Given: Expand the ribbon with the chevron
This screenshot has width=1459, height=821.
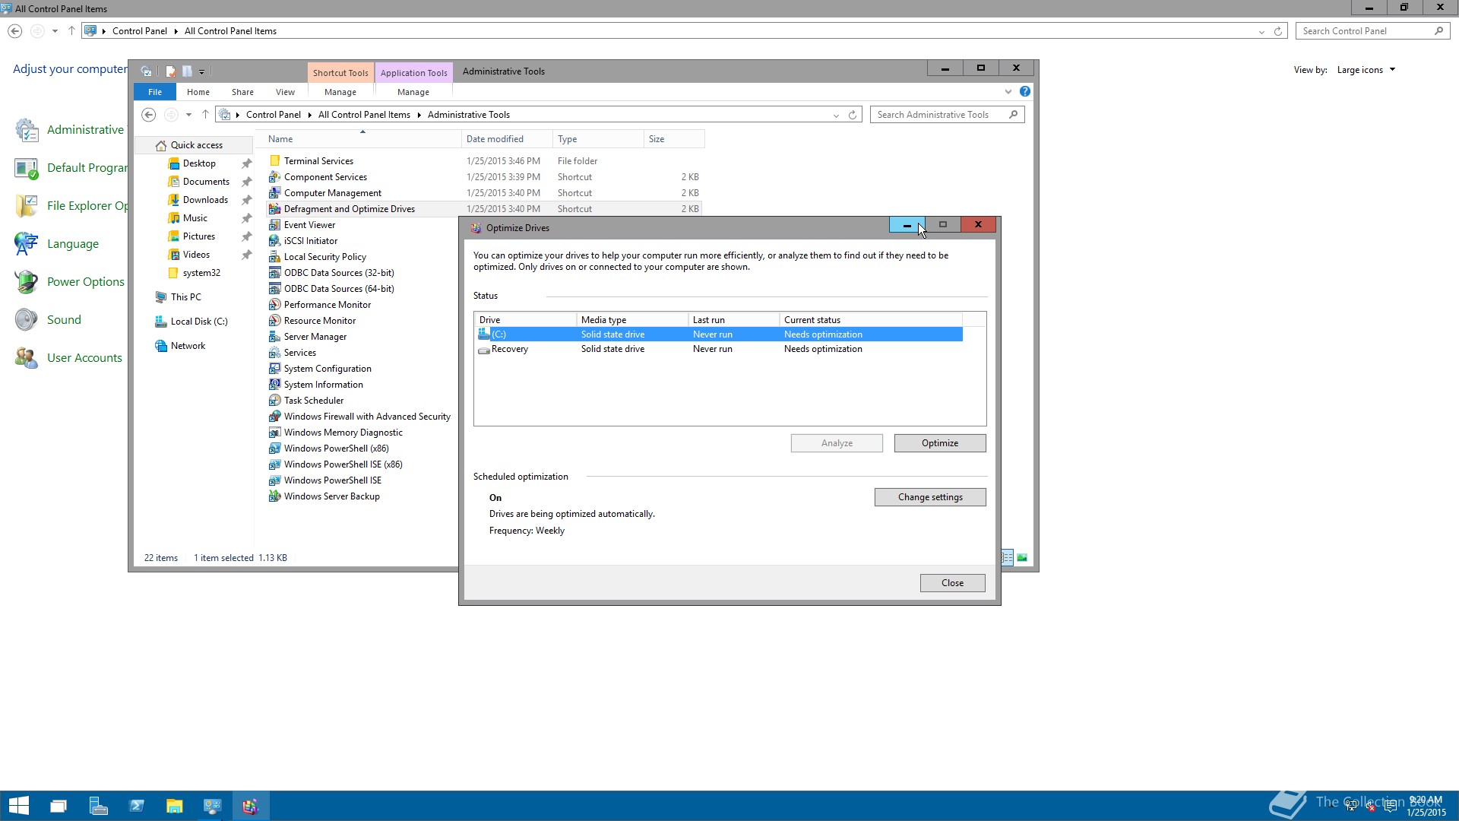Looking at the screenshot, I should (1008, 92).
